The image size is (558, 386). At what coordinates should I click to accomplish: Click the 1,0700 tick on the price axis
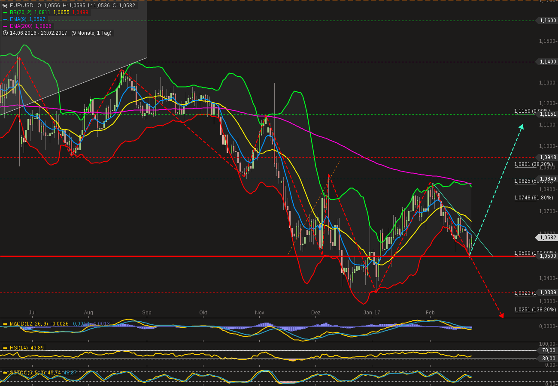pos(548,211)
